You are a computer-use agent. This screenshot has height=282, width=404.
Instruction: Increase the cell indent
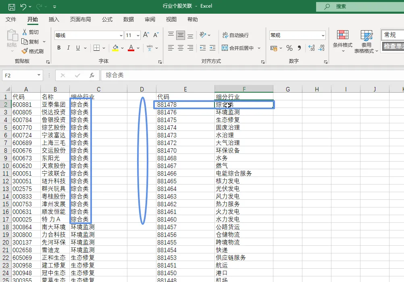pyautogui.click(x=212, y=48)
